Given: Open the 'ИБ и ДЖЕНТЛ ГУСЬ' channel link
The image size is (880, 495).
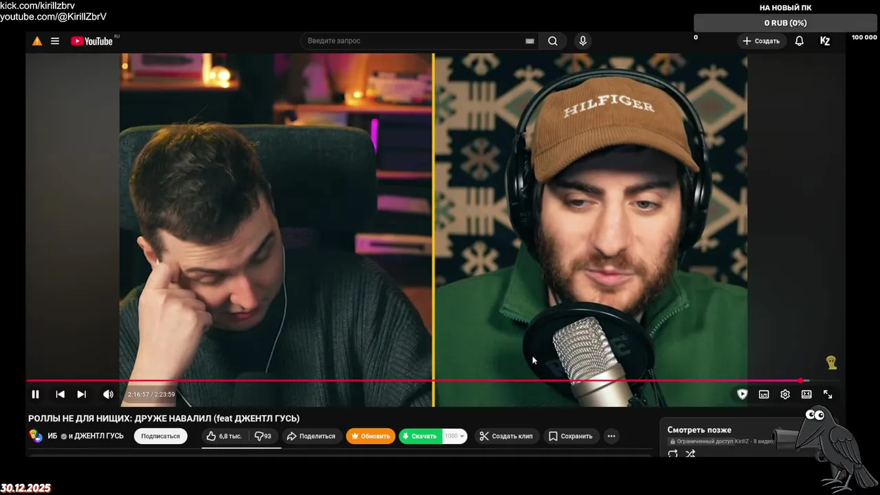Looking at the screenshot, I should click(x=85, y=436).
